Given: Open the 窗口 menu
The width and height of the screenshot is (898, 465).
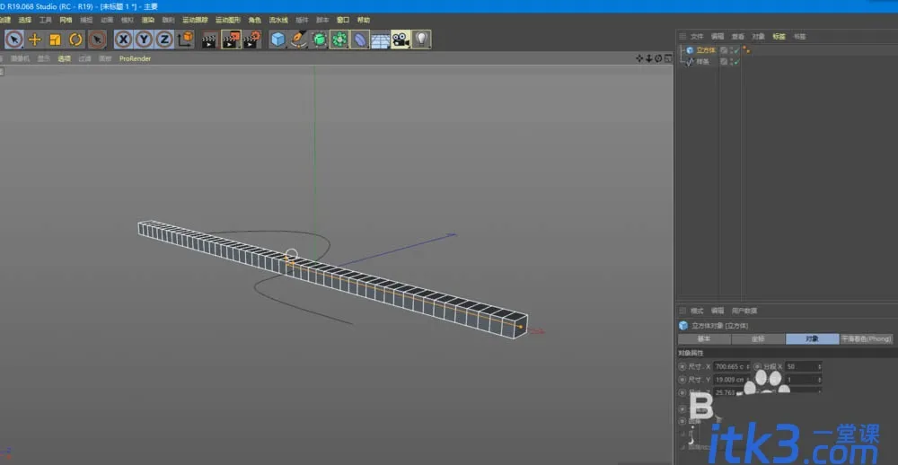Looking at the screenshot, I should coord(343,20).
